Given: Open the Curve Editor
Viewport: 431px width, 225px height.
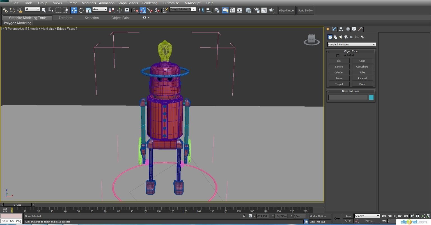Looking at the screenshot, I should [x=232, y=10].
